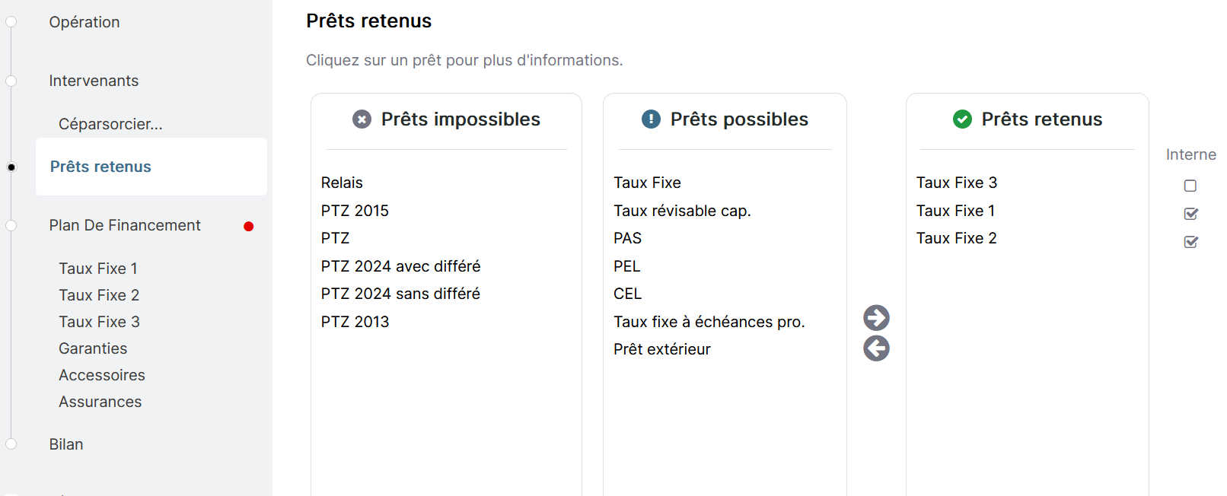The width and height of the screenshot is (1227, 496).
Task: Click Taux Fixe 3 in retained loans
Action: coord(956,183)
